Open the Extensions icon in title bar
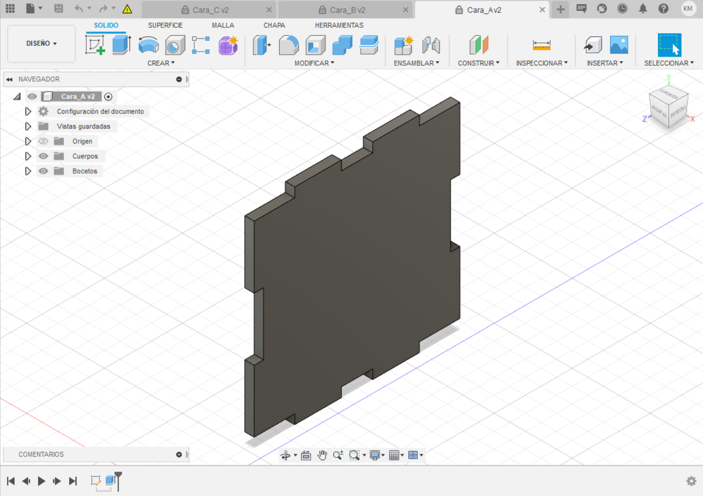Image resolution: width=703 pixels, height=496 pixels. click(602, 8)
